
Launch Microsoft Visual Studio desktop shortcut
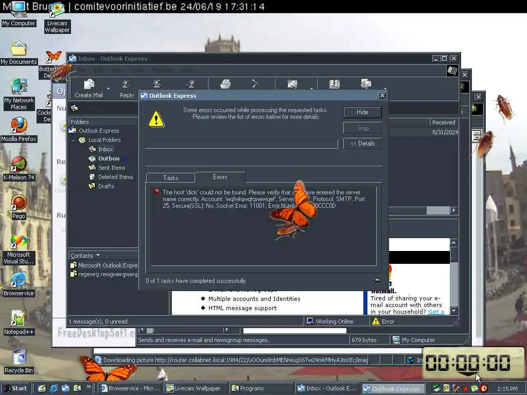click(x=19, y=249)
